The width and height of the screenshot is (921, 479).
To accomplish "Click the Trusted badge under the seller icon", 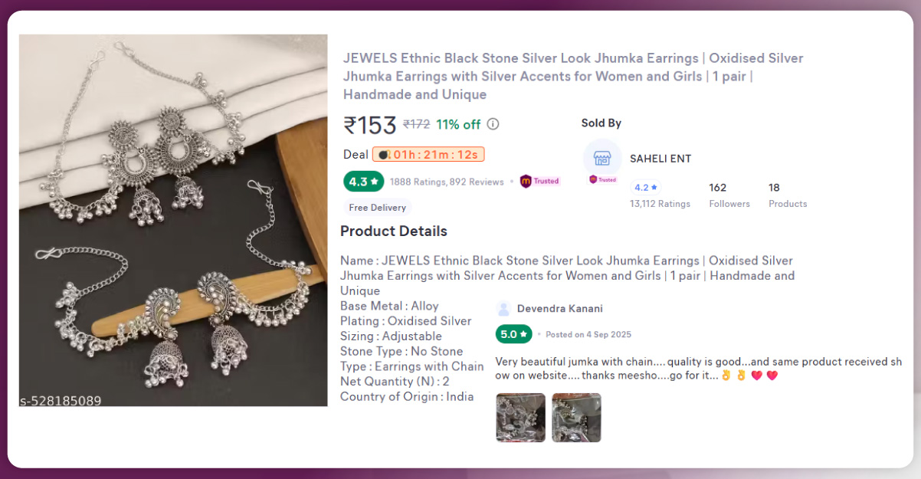I will [x=602, y=179].
